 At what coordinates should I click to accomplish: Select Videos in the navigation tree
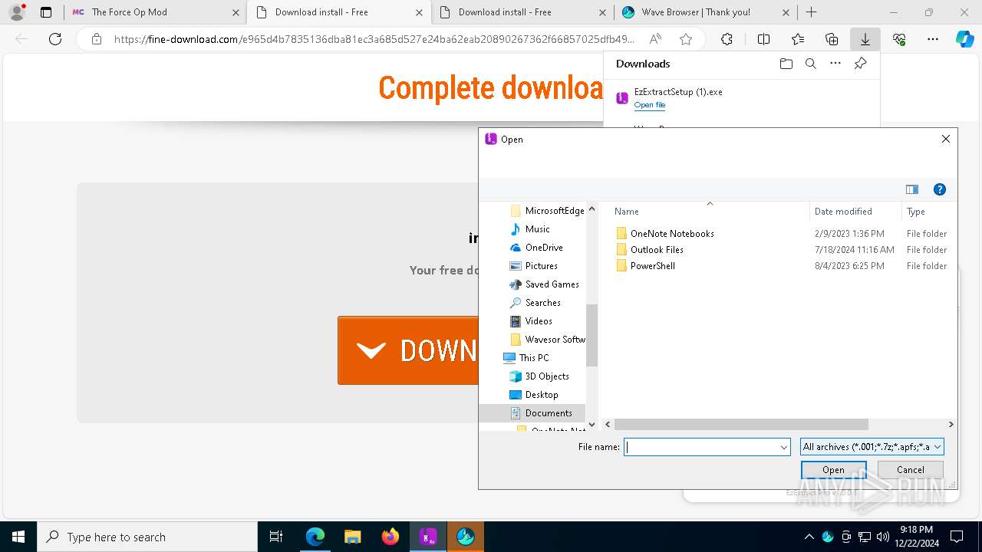(x=539, y=321)
